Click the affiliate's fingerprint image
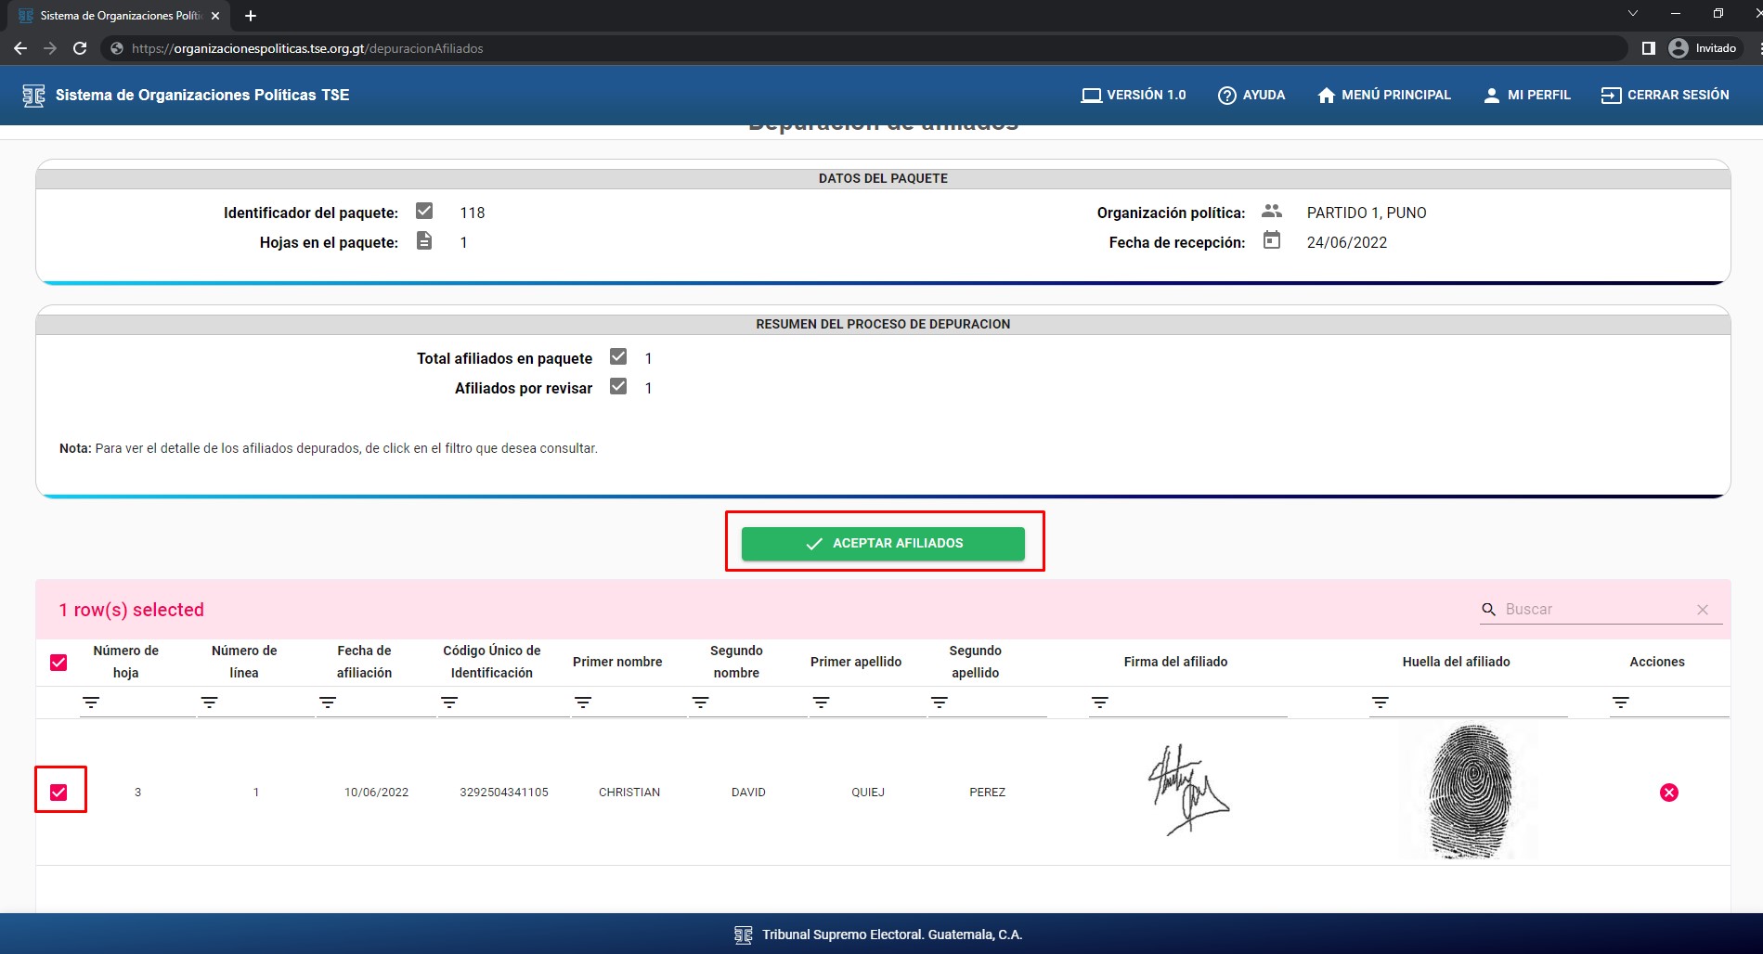 (x=1471, y=792)
